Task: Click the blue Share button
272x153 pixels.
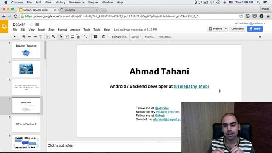Action: [255, 29]
